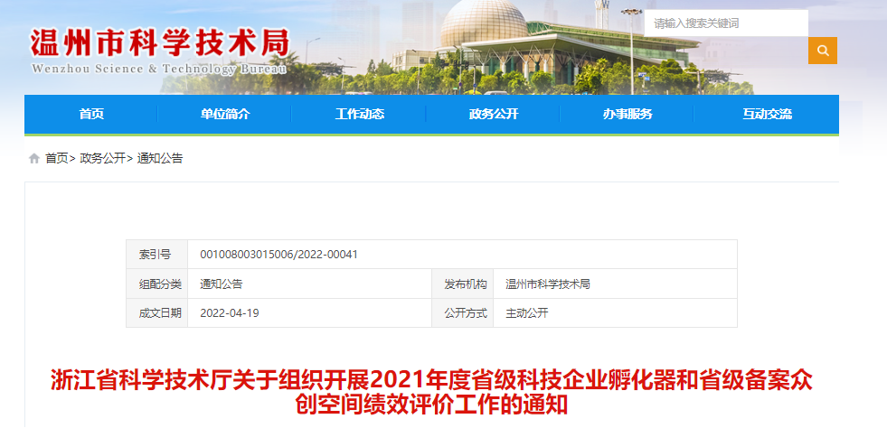
Task: Open the 办事服务 navigation menu item
Action: (628, 114)
